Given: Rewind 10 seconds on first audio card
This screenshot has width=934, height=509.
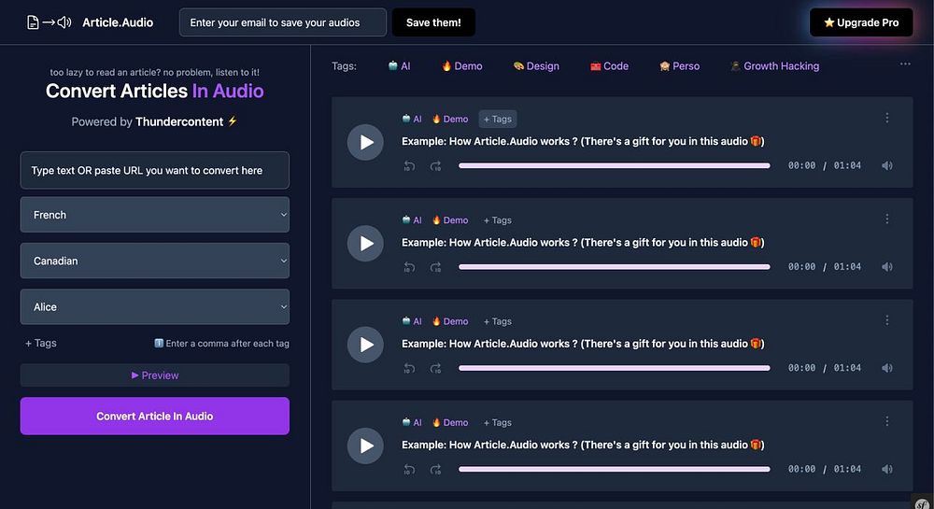Looking at the screenshot, I should coord(409,166).
